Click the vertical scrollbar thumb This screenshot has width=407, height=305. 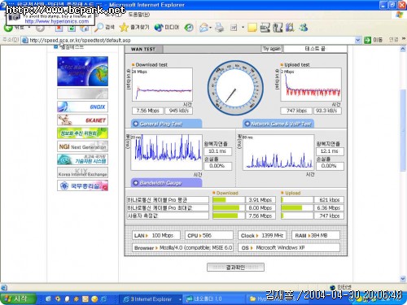pos(403,130)
